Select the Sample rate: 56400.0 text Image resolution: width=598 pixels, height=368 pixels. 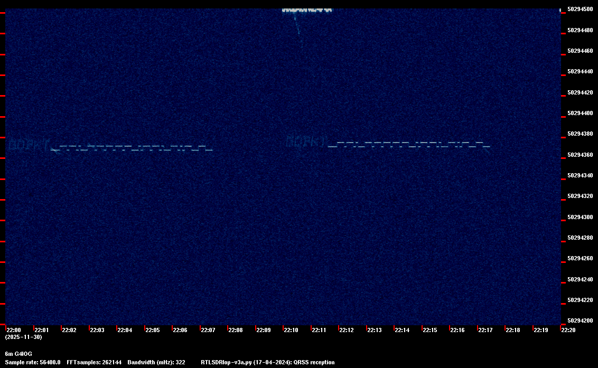32,362
